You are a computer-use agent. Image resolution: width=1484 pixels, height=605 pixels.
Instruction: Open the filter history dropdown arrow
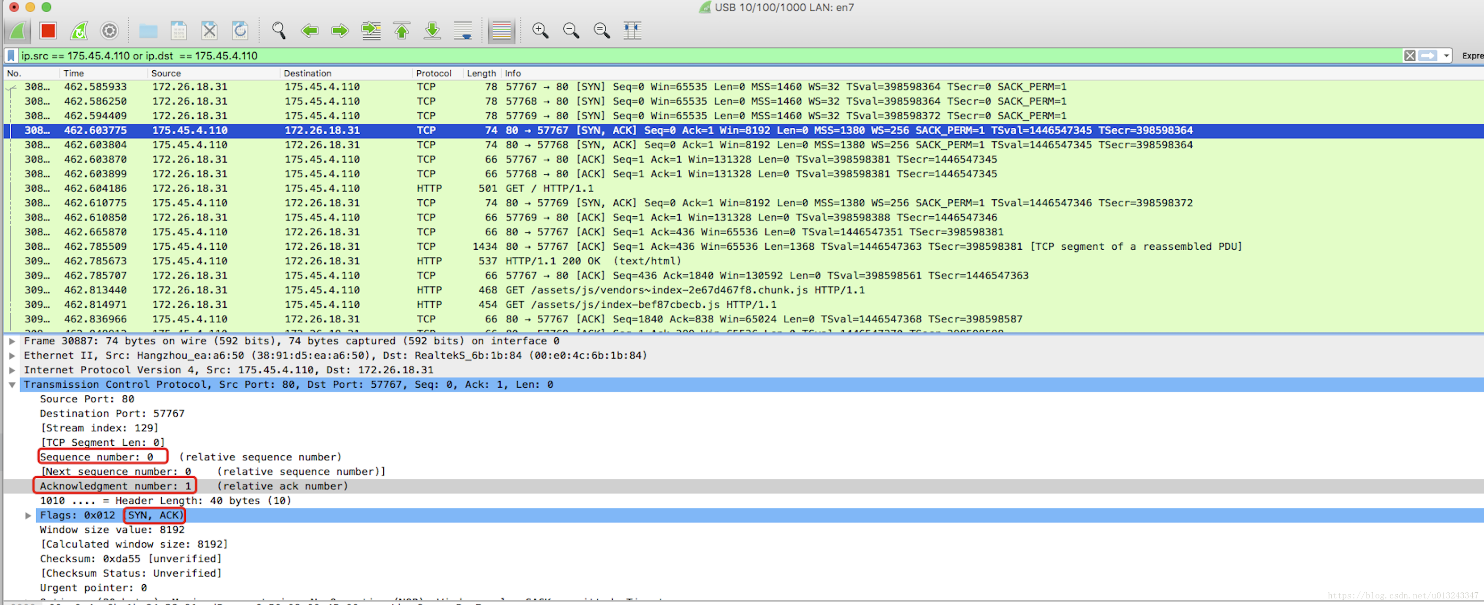click(1446, 56)
